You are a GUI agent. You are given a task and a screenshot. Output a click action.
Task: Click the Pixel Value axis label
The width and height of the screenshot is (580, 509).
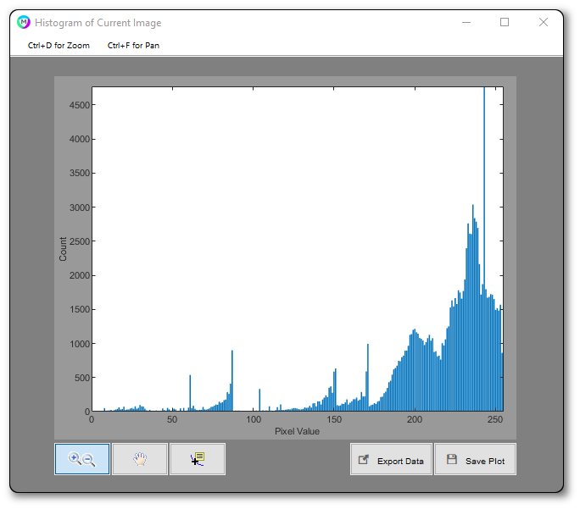(x=297, y=431)
